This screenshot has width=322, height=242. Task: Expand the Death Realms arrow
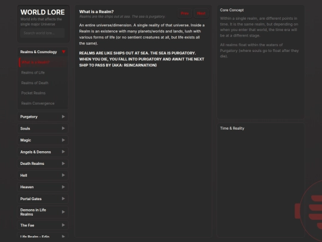pyautogui.click(x=63, y=164)
